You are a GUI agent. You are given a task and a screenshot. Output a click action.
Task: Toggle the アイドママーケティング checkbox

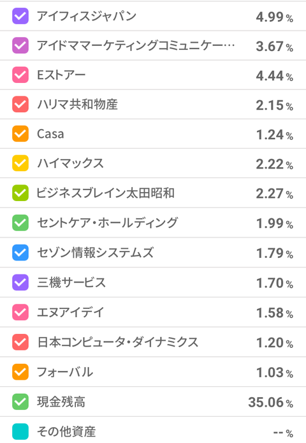click(20, 45)
